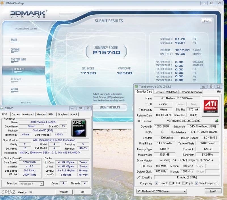Toggle the PhysX checkbox in GPU-Z
Image resolution: width=227 pixels, height=200 pixels.
184,183
